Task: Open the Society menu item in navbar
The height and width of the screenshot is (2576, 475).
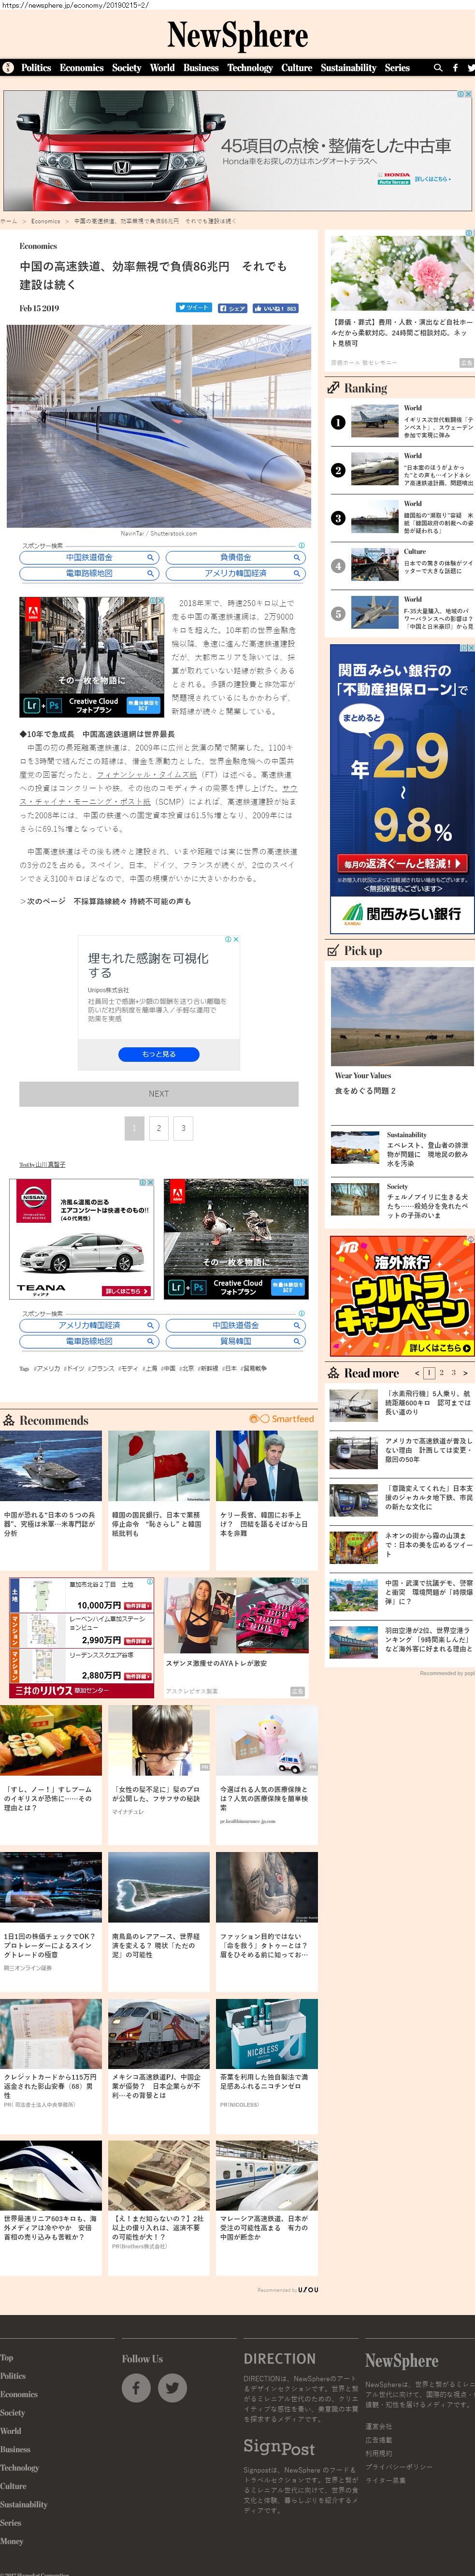Action: [x=127, y=68]
